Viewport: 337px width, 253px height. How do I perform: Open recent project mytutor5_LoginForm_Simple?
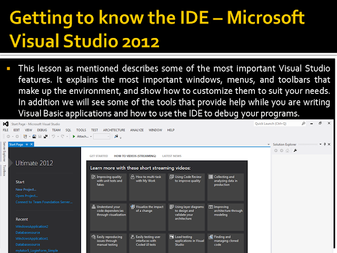(36, 251)
